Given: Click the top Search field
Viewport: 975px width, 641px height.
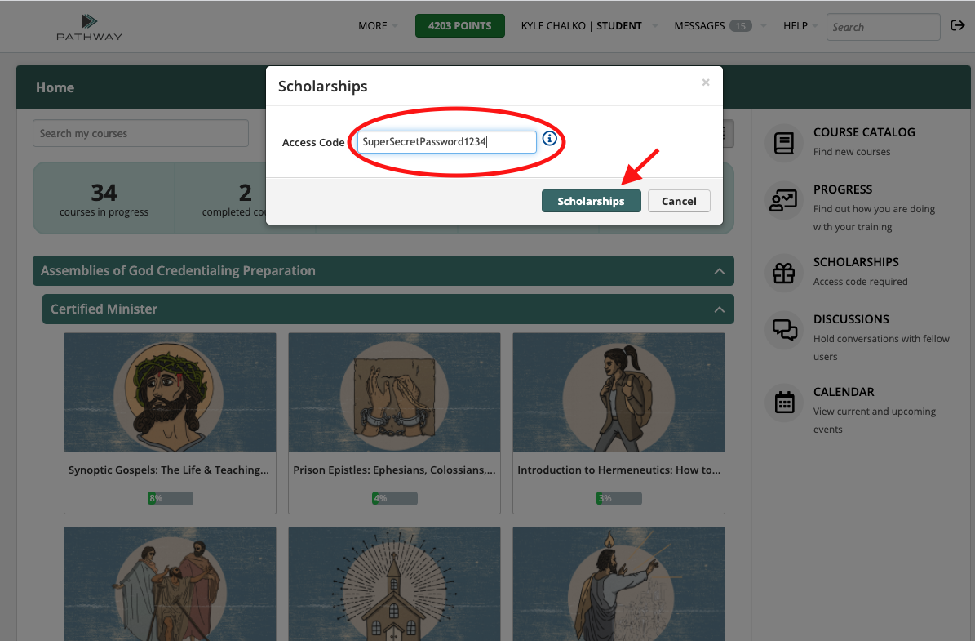Looking at the screenshot, I should (x=883, y=27).
